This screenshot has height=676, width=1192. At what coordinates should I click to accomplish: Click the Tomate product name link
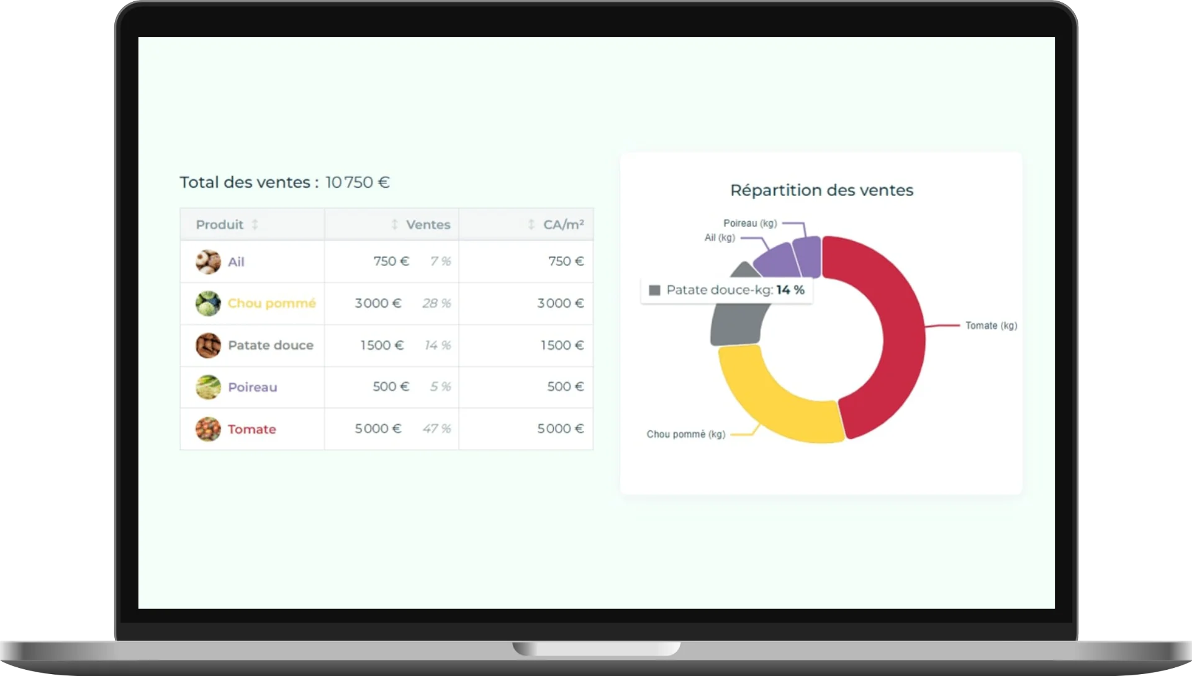tap(252, 429)
